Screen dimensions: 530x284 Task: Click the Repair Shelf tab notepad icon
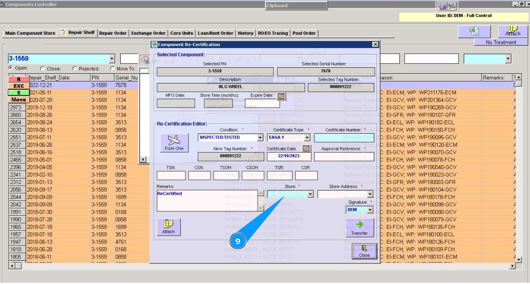63,32
